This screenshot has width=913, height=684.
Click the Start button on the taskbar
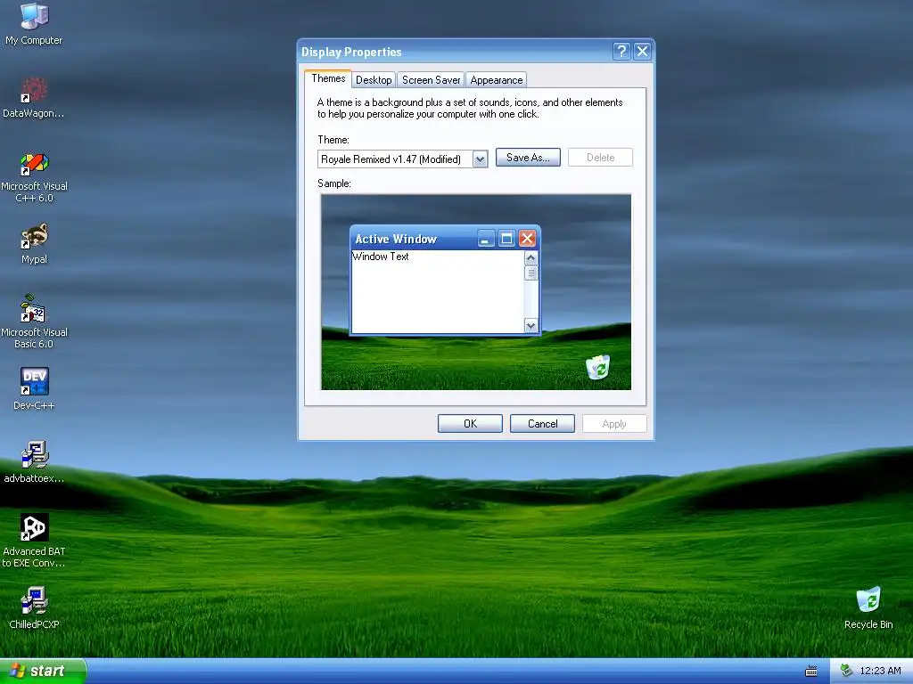(43, 671)
